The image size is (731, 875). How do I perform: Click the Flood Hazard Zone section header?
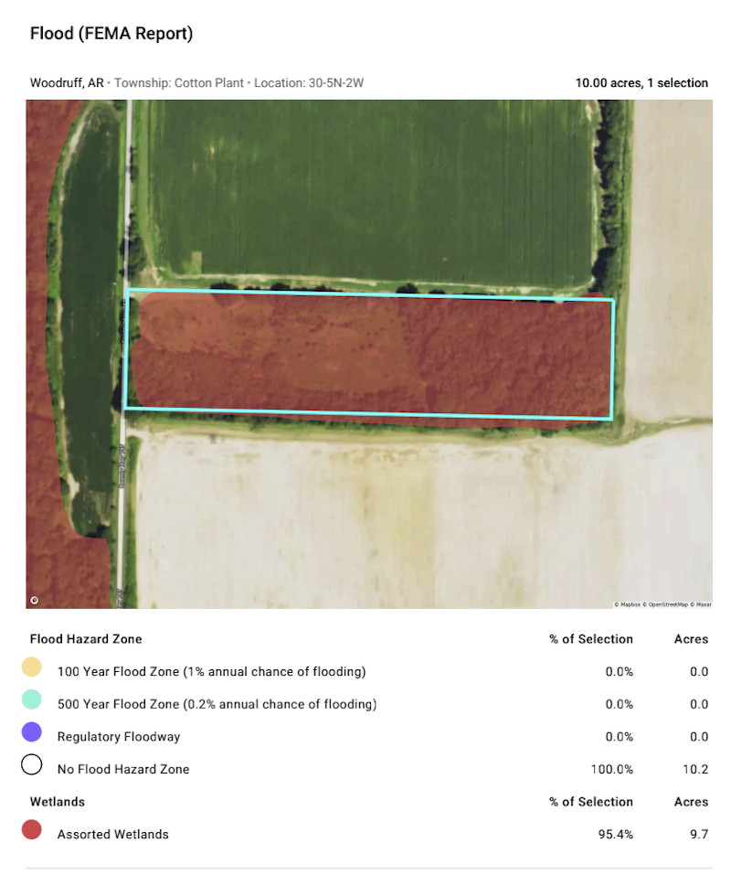pos(86,639)
